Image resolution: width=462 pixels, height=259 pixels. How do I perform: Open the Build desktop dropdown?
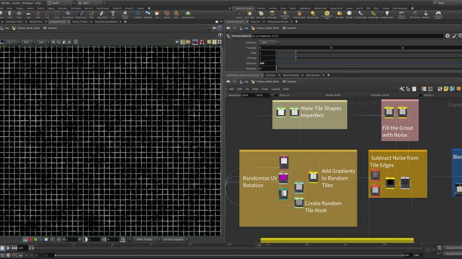(x=61, y=3)
